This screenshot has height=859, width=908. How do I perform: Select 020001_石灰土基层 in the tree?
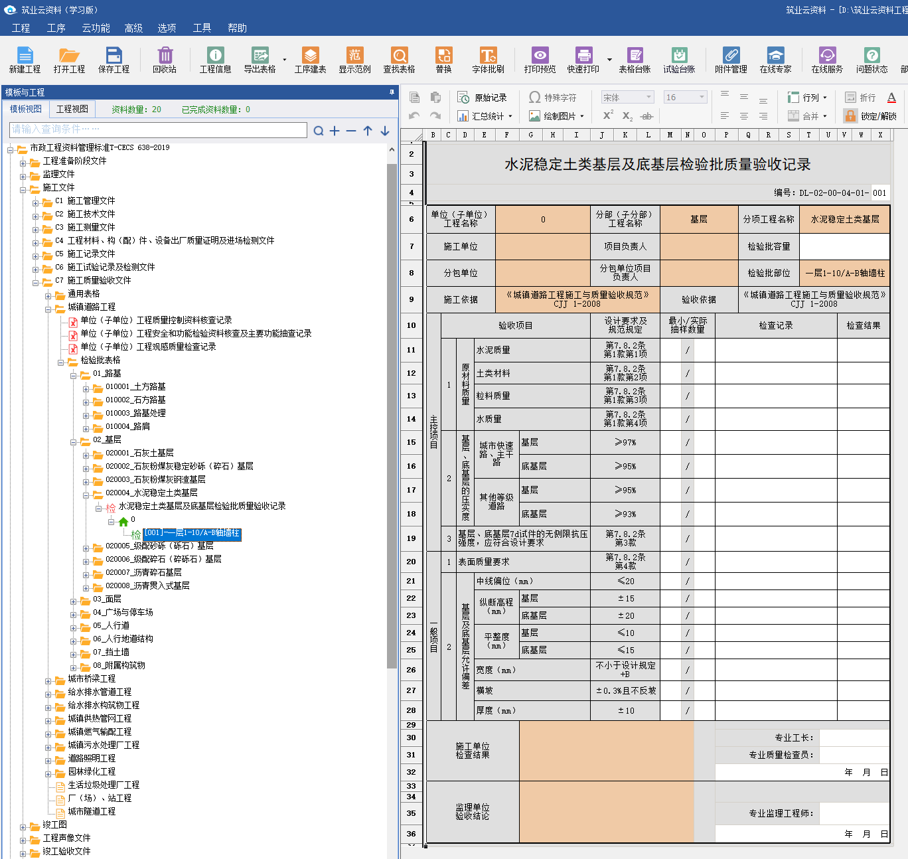[x=139, y=453]
